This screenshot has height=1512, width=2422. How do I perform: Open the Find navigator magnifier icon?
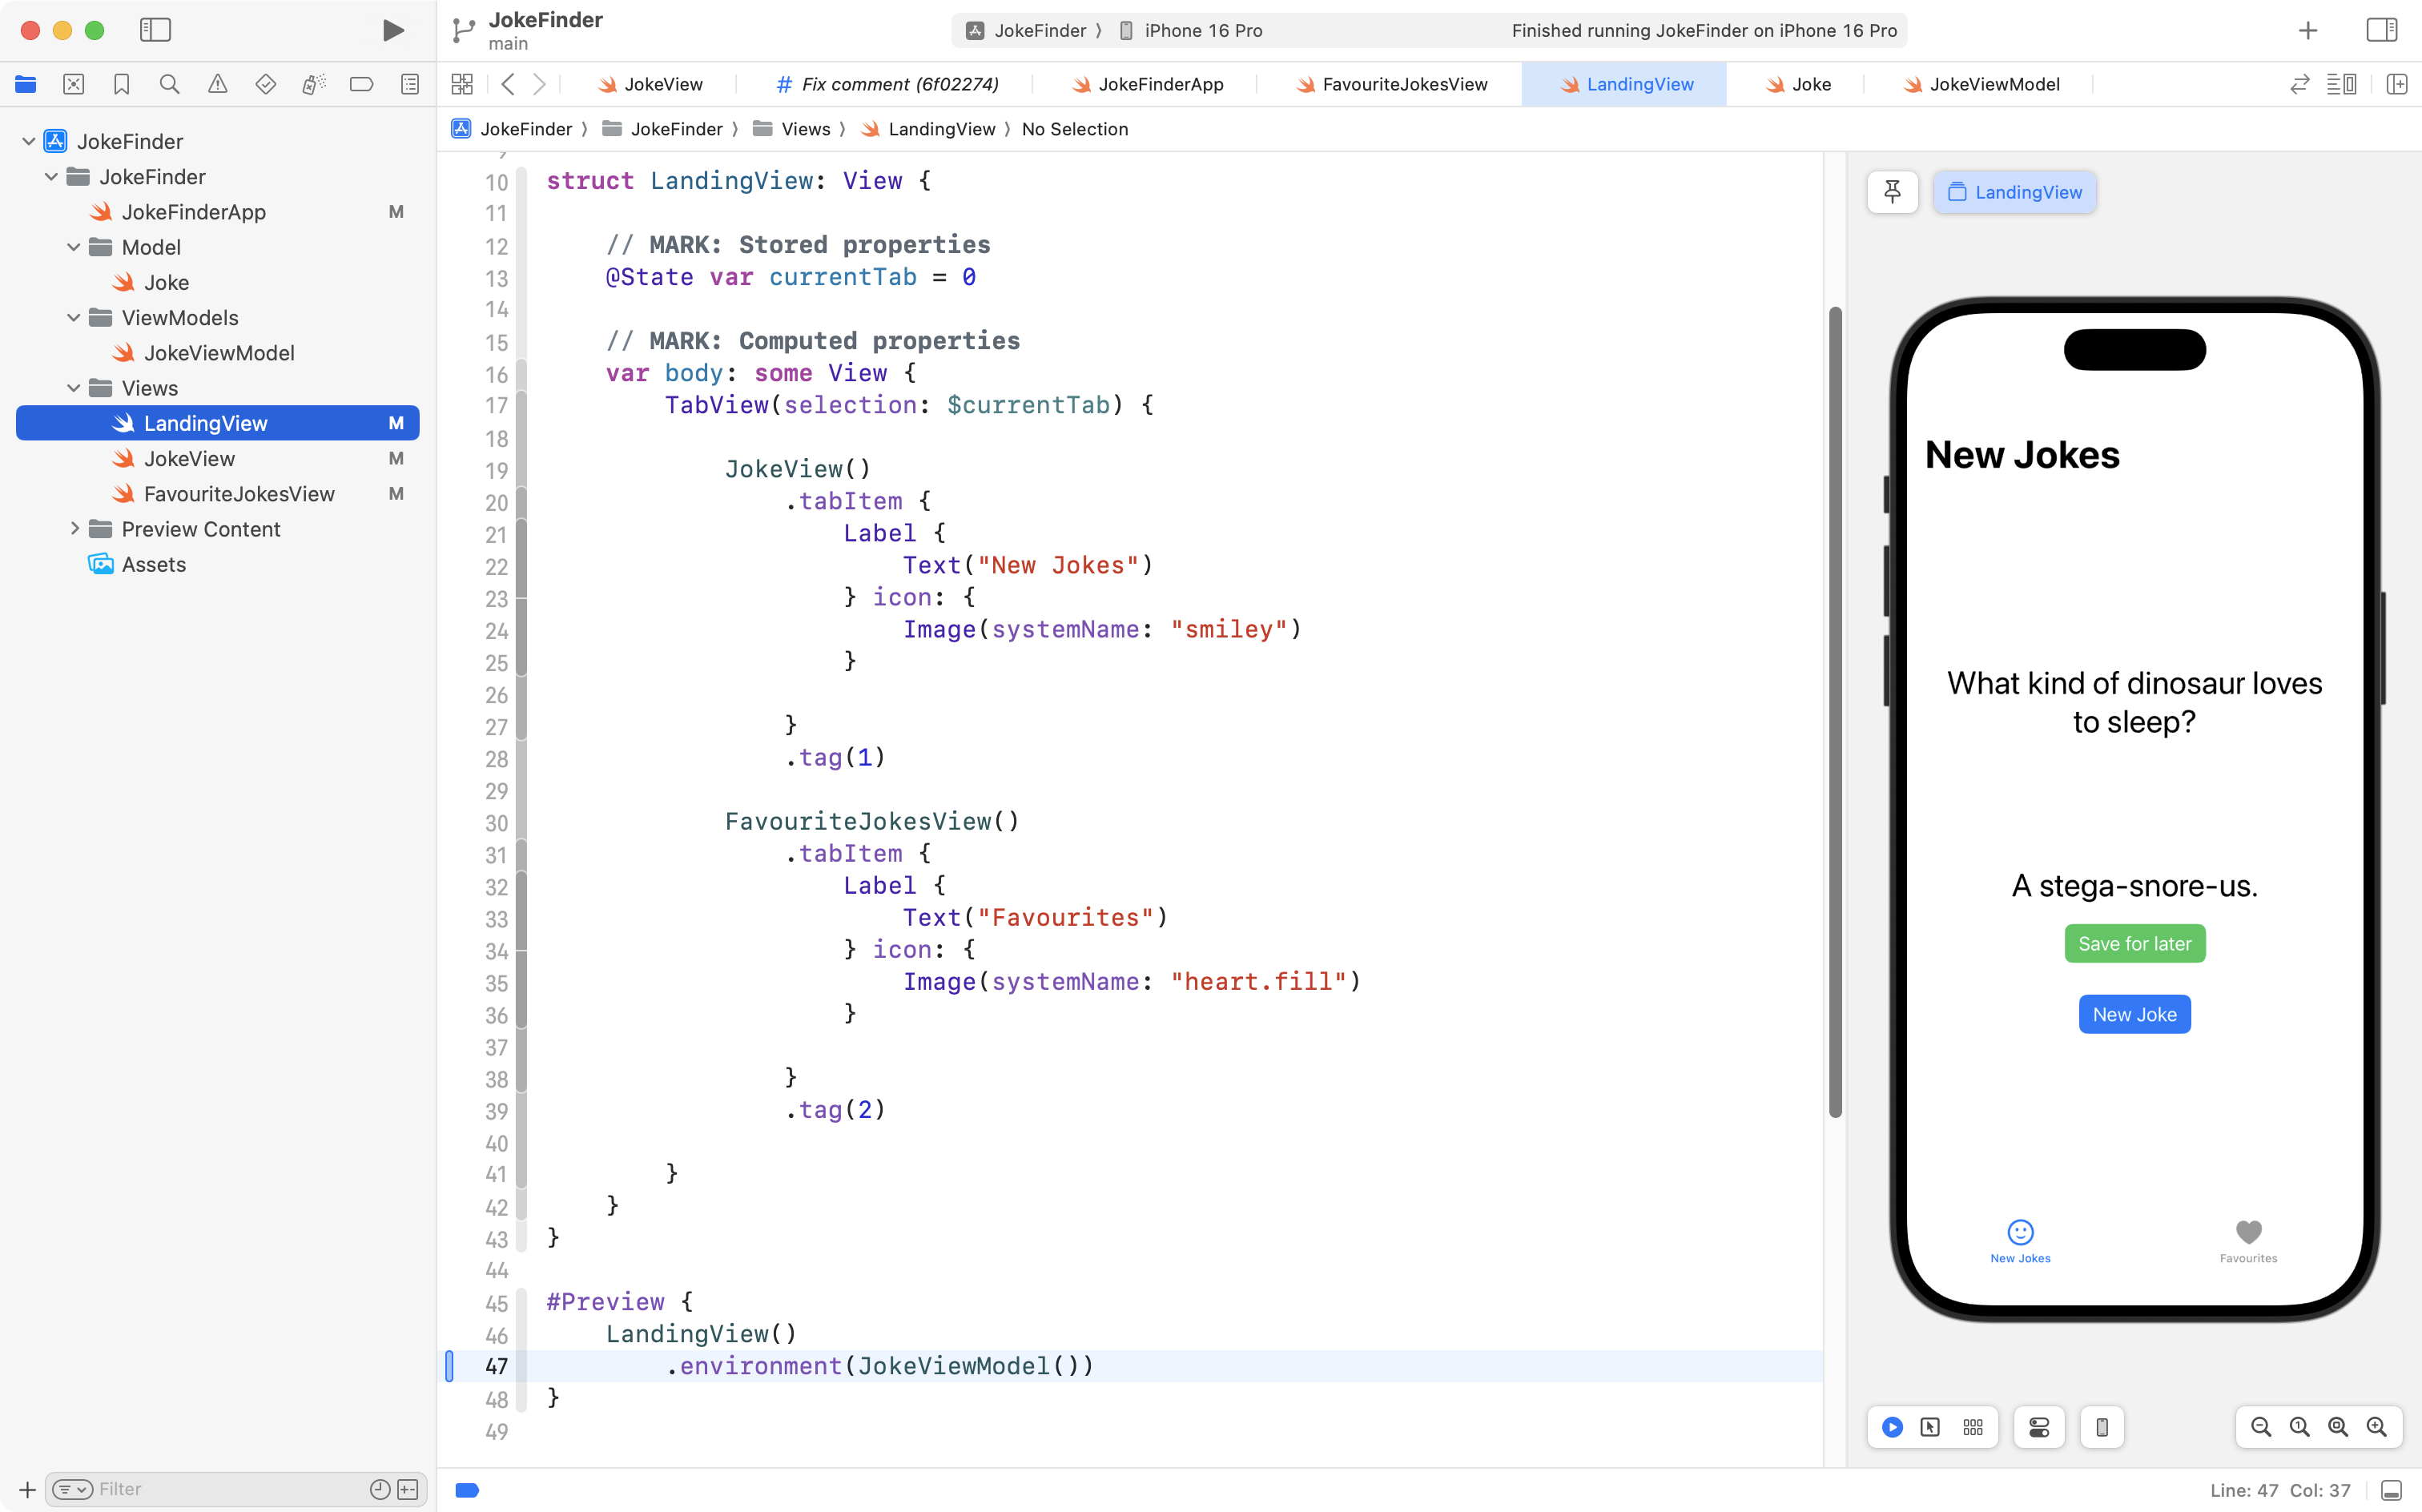169,85
